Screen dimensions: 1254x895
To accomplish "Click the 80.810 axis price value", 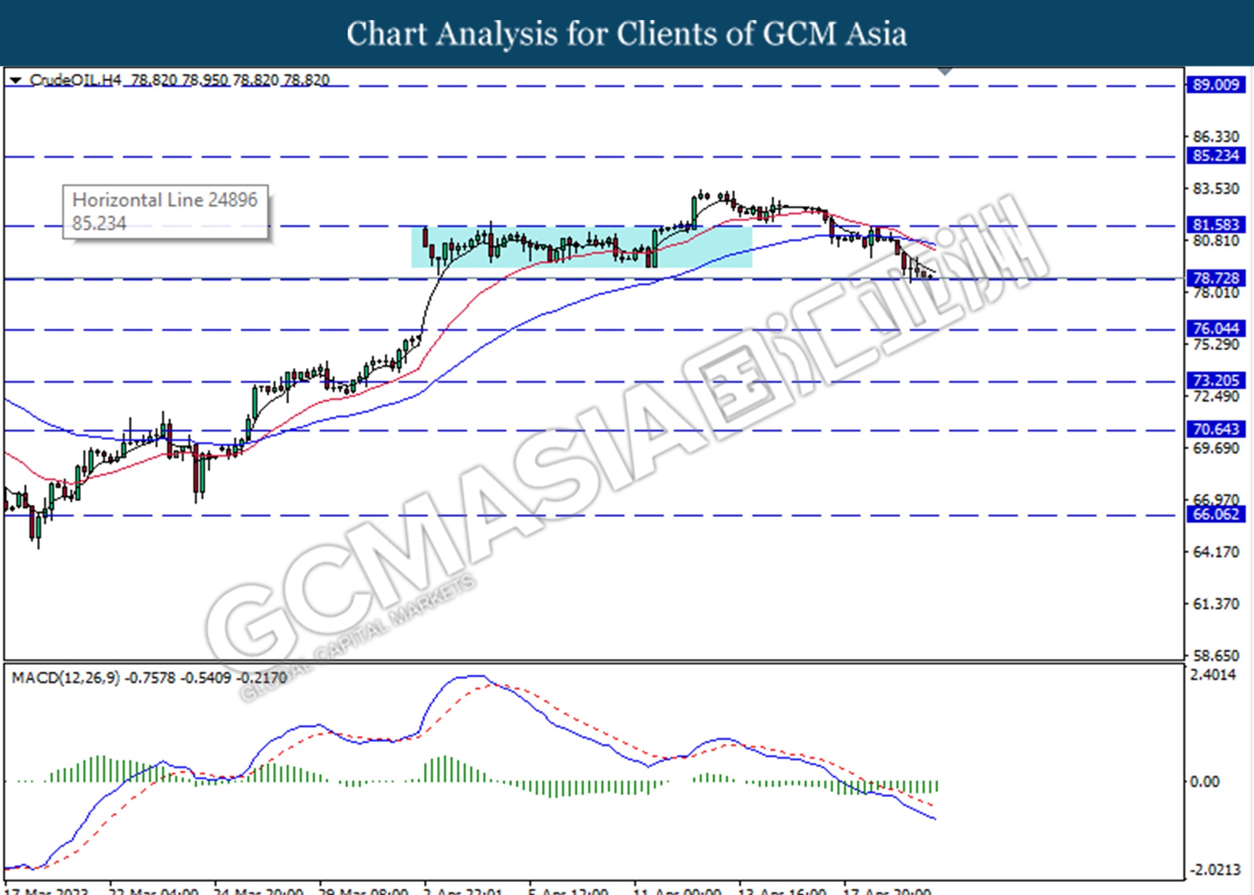I will 1216,241.
